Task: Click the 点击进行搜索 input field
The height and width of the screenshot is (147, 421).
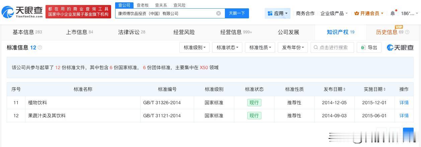Action: pyautogui.click(x=332, y=47)
